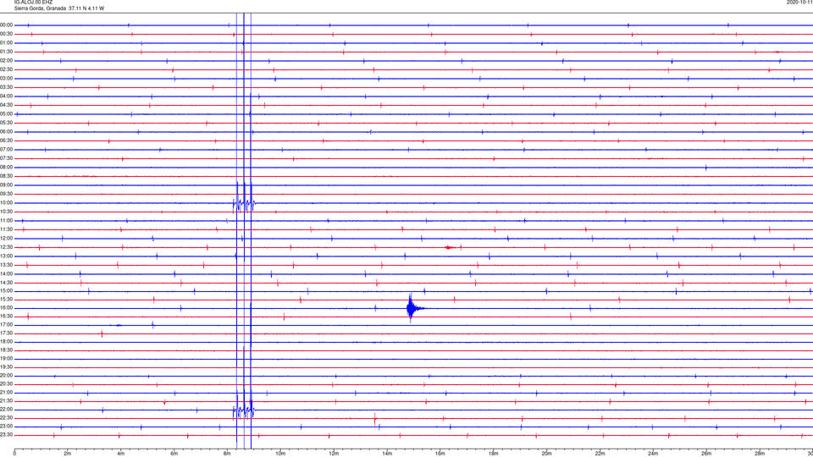This screenshot has width=813, height=457.
Task: Click the short blue burst on 17:00 trace
Action: coord(119,325)
